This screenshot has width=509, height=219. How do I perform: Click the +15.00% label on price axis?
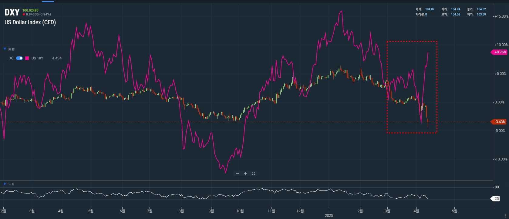pos(501,16)
